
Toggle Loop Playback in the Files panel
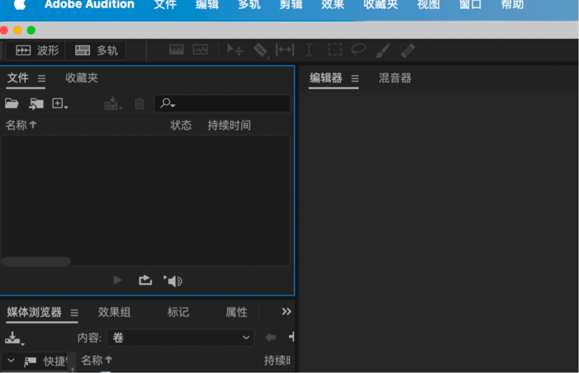pyautogui.click(x=145, y=280)
